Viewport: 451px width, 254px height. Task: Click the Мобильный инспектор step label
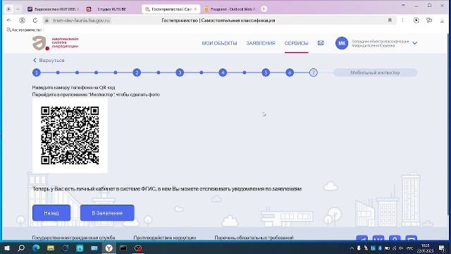click(375, 73)
